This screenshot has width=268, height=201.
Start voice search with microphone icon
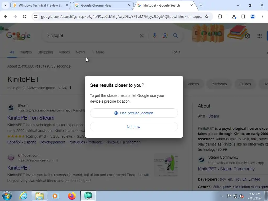click(154, 36)
